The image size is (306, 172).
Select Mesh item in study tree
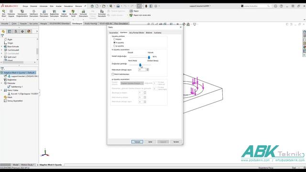[x=10, y=97]
